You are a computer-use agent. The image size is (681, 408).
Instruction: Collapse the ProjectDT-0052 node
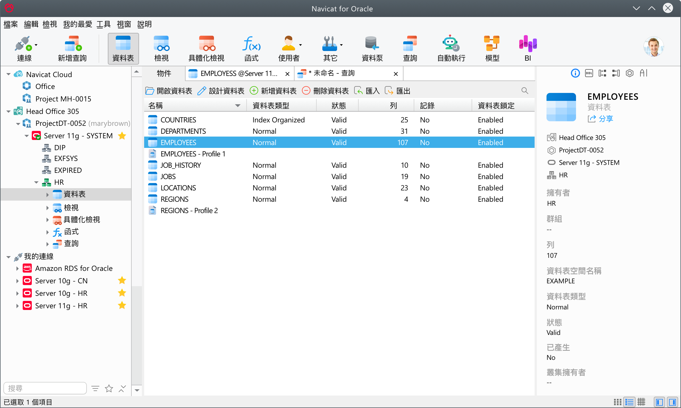point(18,124)
